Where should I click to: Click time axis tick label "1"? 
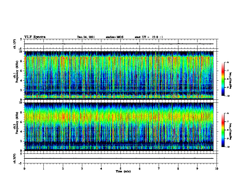[43, 169]
